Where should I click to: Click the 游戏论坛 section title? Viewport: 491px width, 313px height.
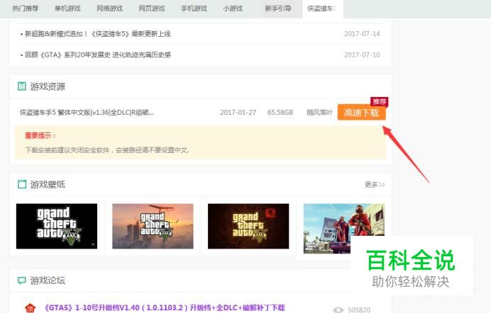coord(48,280)
